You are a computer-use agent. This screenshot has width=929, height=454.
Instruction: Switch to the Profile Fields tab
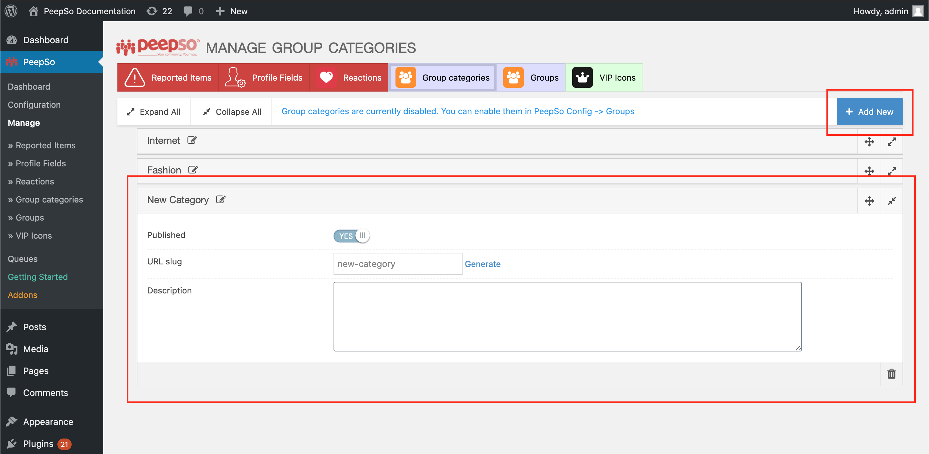tap(264, 77)
